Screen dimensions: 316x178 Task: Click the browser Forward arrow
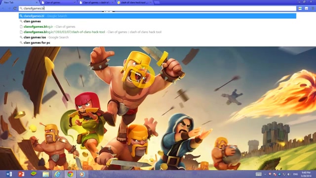9,8
